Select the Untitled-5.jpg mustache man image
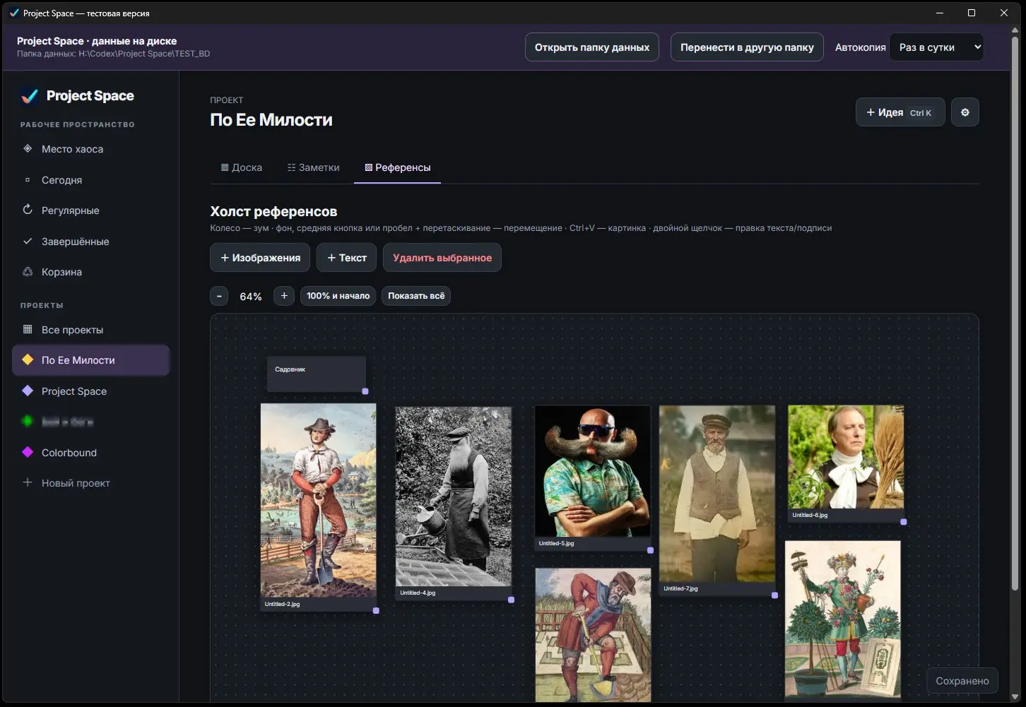 point(592,471)
